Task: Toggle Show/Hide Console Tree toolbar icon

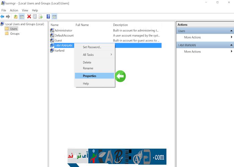Action: (x=22, y=16)
